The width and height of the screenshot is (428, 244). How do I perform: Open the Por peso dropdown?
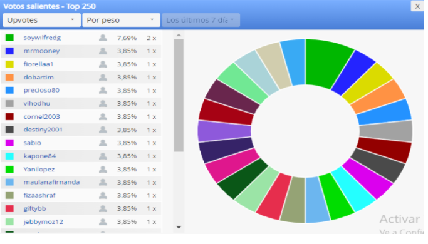pos(121,20)
